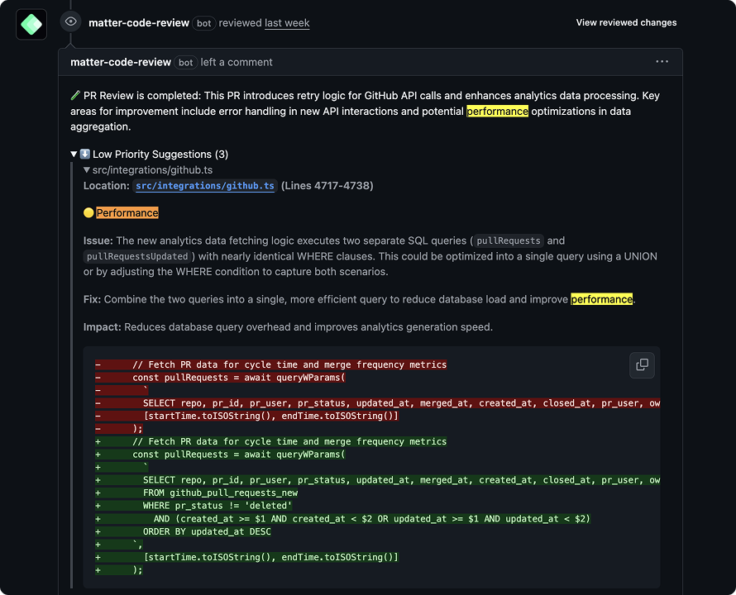Click added line starting 'AND (created_at >= $1'
736x595 pixels.
point(342,518)
